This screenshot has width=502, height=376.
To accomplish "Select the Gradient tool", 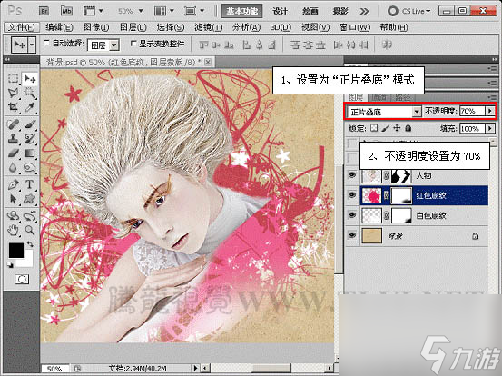I will 30,153.
